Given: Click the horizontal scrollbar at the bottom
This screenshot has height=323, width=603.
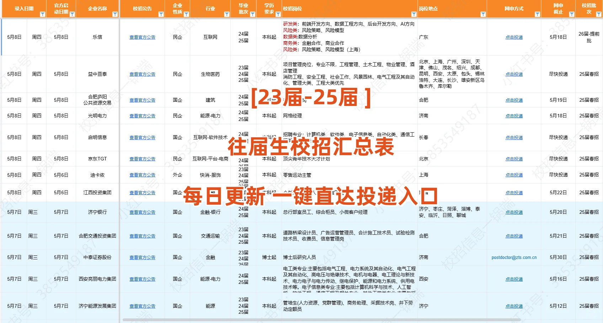Looking at the screenshot, I should 322,320.
